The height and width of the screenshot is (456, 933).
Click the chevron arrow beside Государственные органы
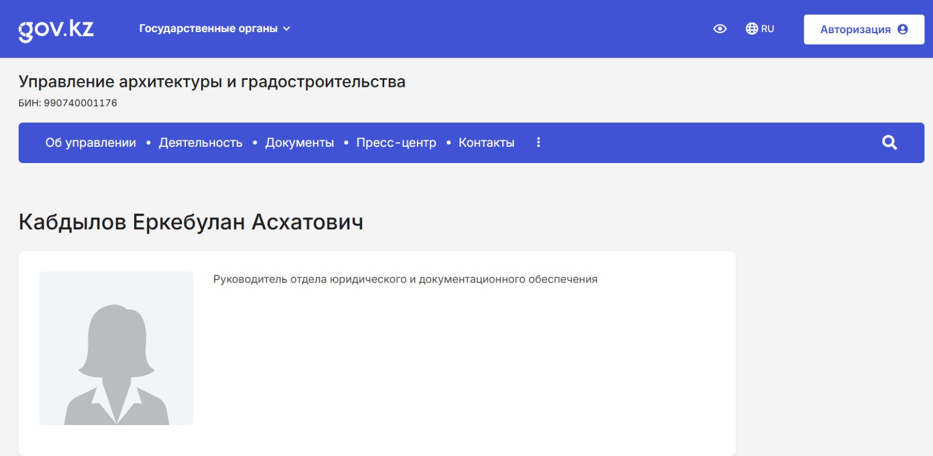point(287,29)
